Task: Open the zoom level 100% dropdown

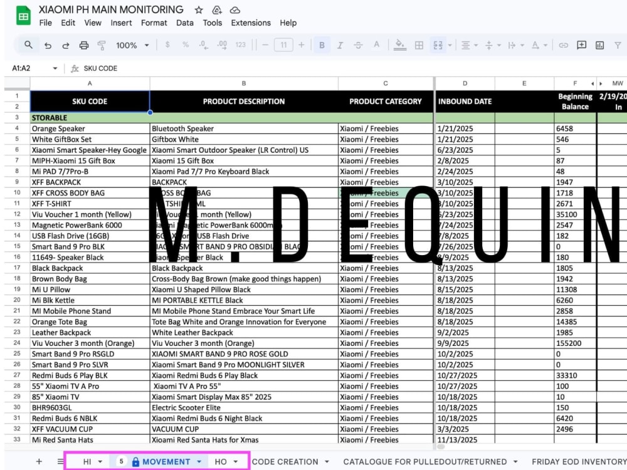Action: coord(132,45)
